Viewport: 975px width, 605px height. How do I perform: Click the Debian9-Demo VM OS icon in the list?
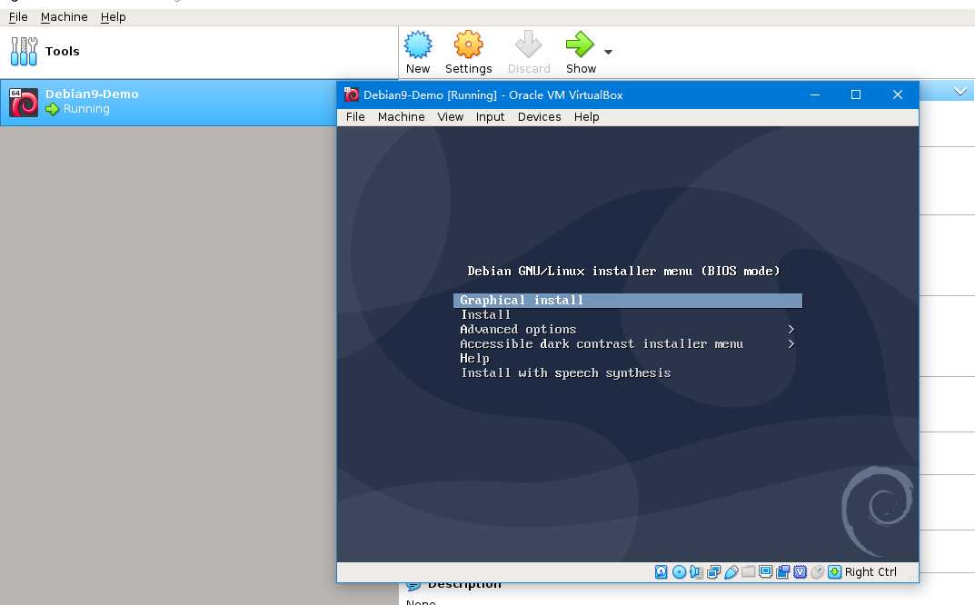(24, 103)
